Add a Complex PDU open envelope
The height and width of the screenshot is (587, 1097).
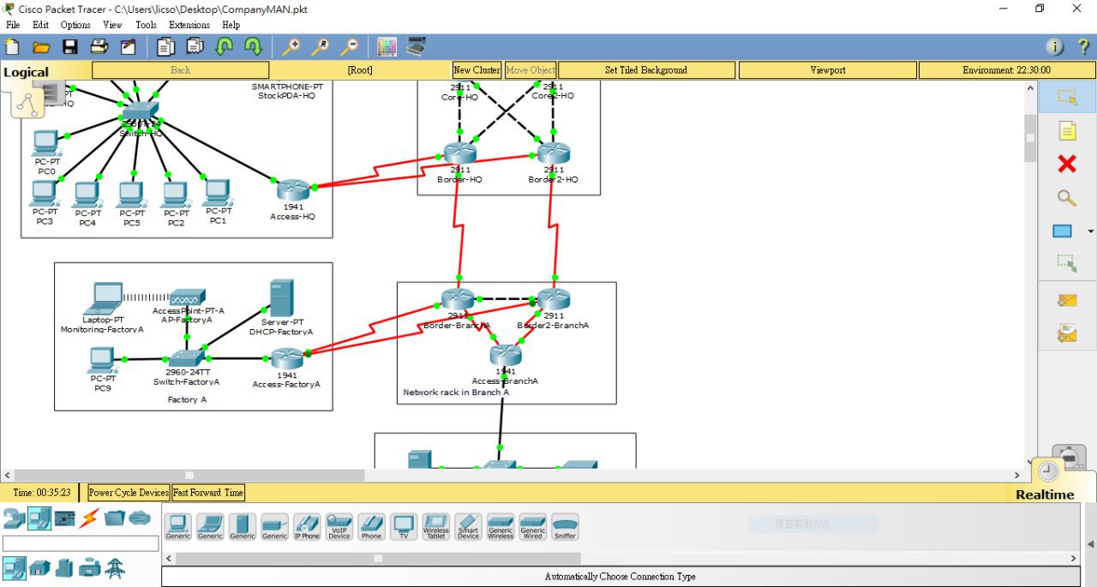(1067, 333)
